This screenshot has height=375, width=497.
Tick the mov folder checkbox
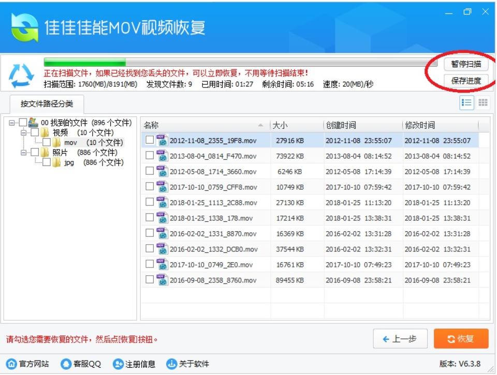click(x=47, y=143)
